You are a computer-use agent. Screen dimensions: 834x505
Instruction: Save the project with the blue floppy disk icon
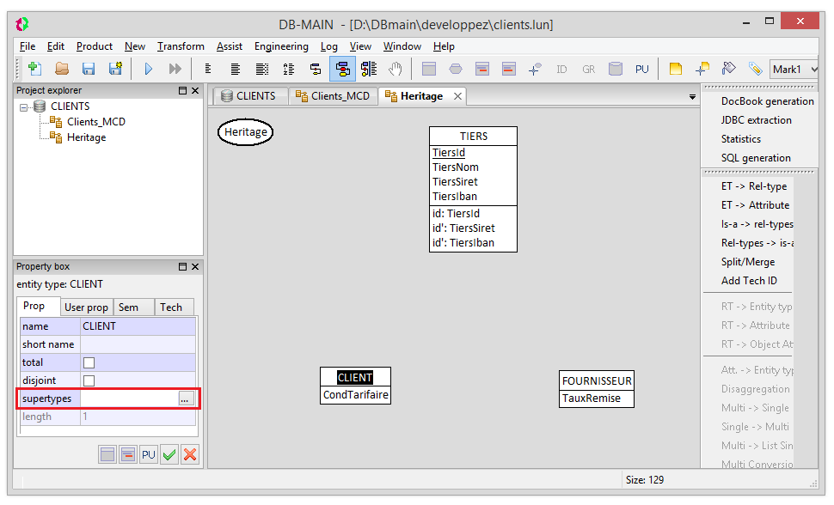89,69
